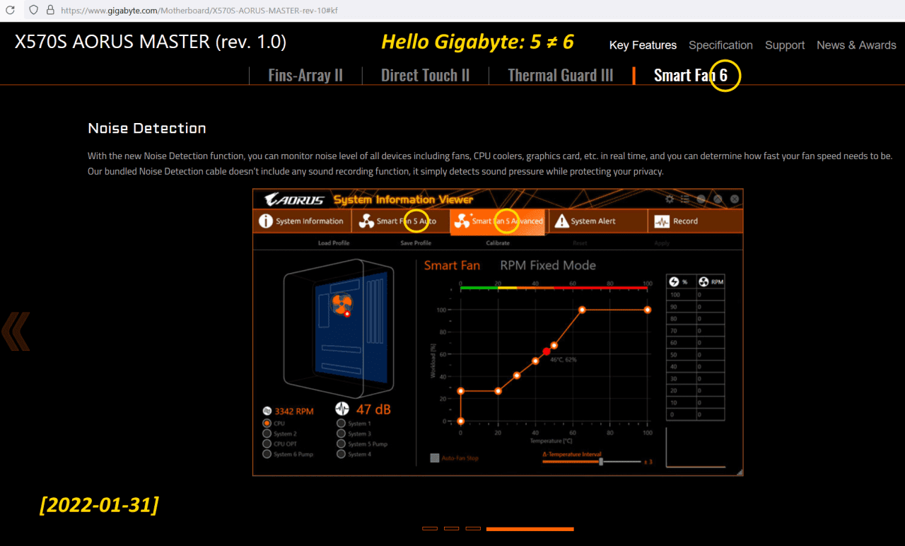
Task: Open the News & Awards link
Action: coord(856,45)
